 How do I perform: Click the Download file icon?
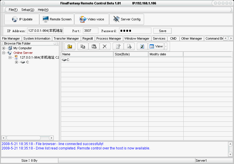click(x=129, y=46)
